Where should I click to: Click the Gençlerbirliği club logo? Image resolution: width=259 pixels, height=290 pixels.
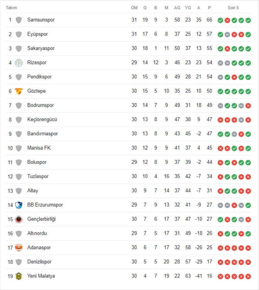tap(19, 219)
